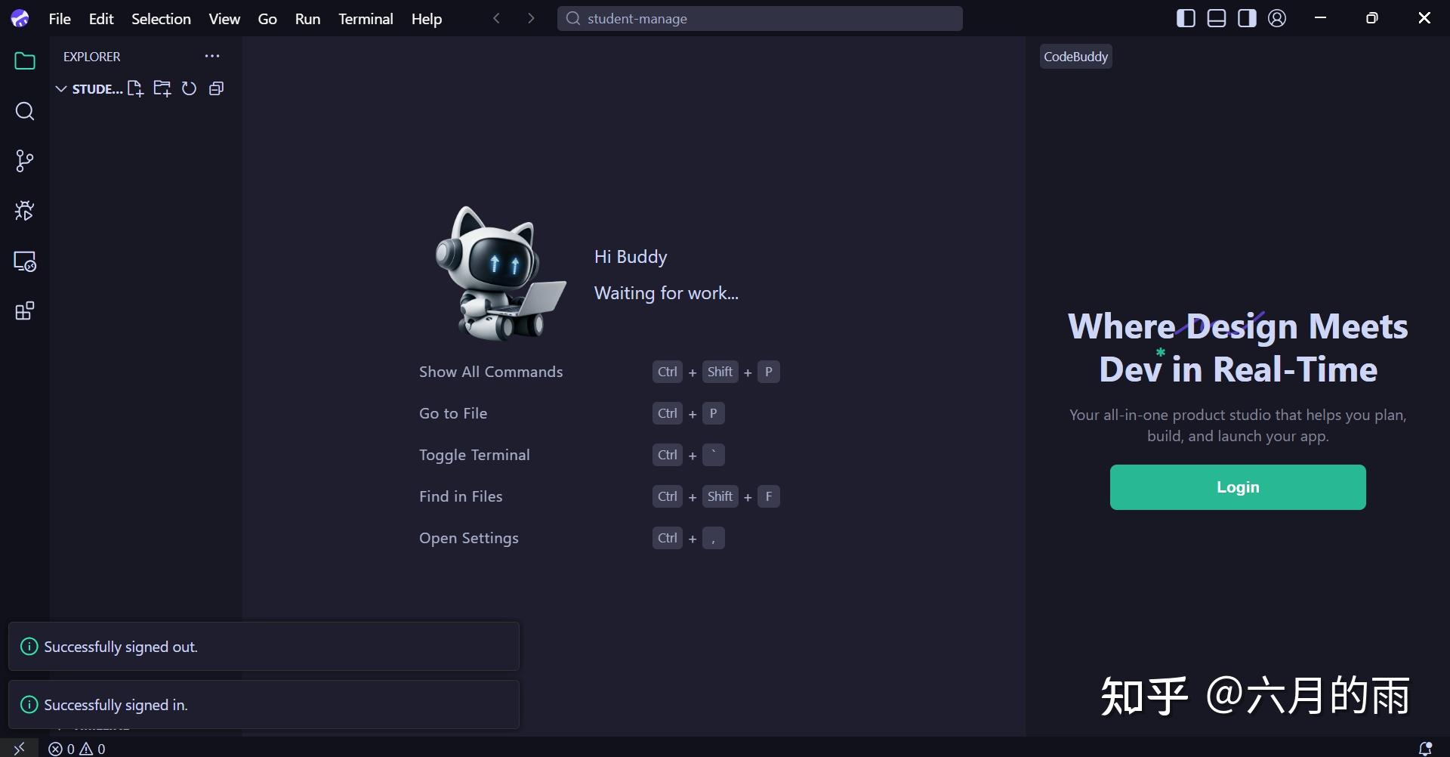Open the Remote Explorer panel
The image size is (1450, 757).
[25, 261]
